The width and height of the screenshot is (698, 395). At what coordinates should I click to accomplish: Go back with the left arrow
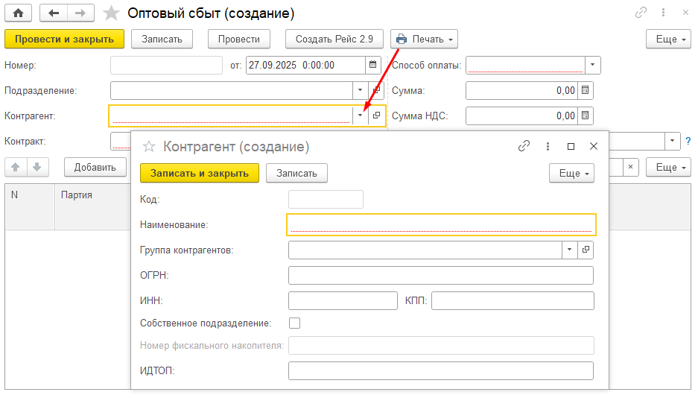54,13
